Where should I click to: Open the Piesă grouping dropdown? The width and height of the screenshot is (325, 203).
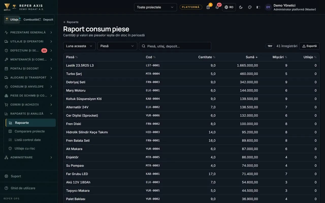(x=117, y=46)
